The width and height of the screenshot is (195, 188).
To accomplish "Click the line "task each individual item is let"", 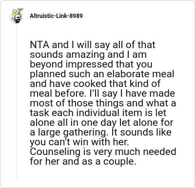I will [98, 113].
